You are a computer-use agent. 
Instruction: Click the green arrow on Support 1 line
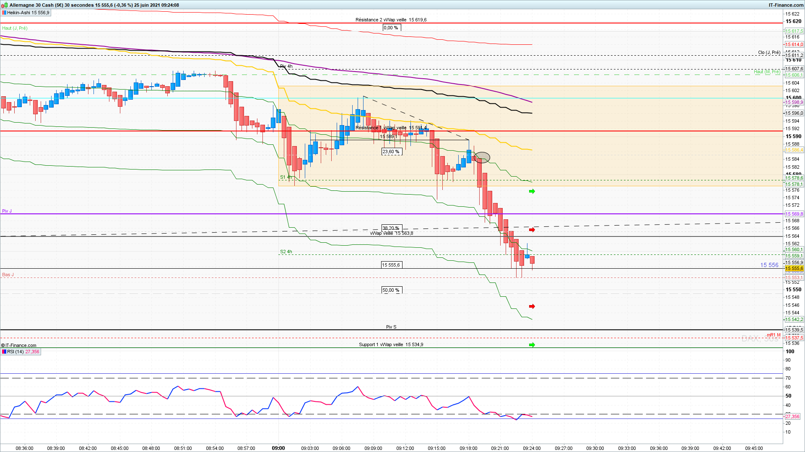532,345
